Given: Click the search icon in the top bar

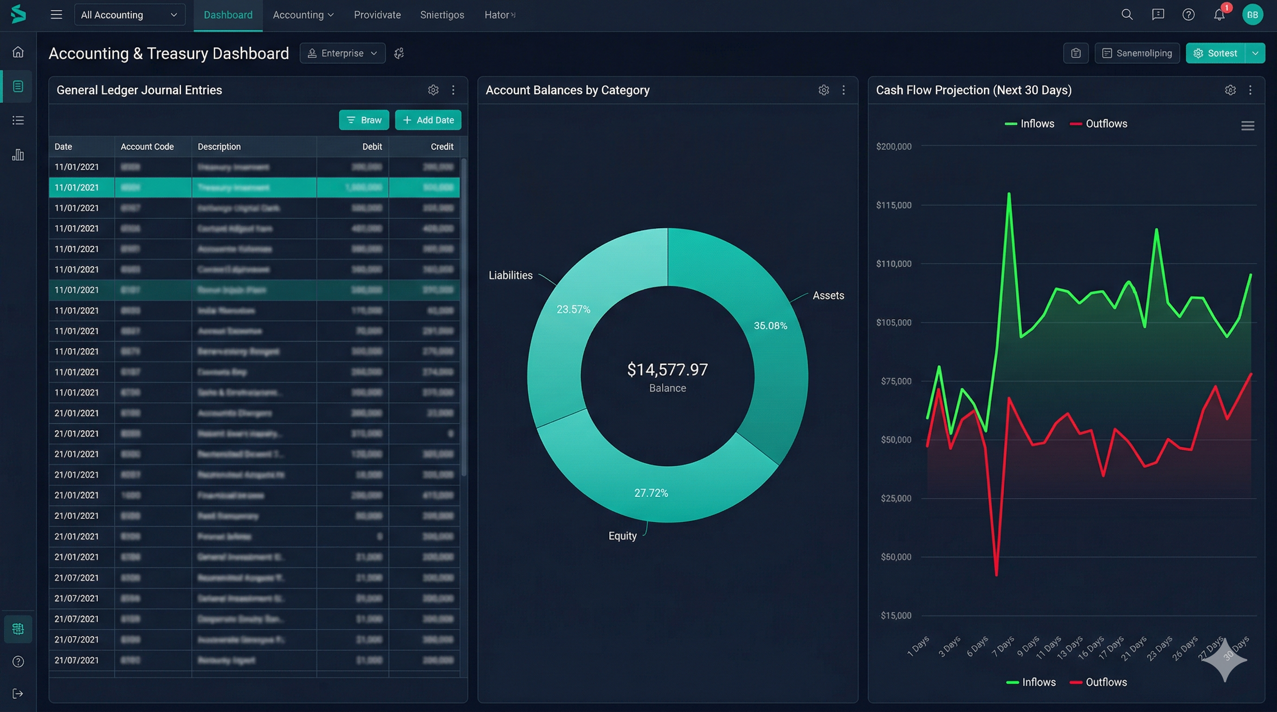Looking at the screenshot, I should (1127, 14).
